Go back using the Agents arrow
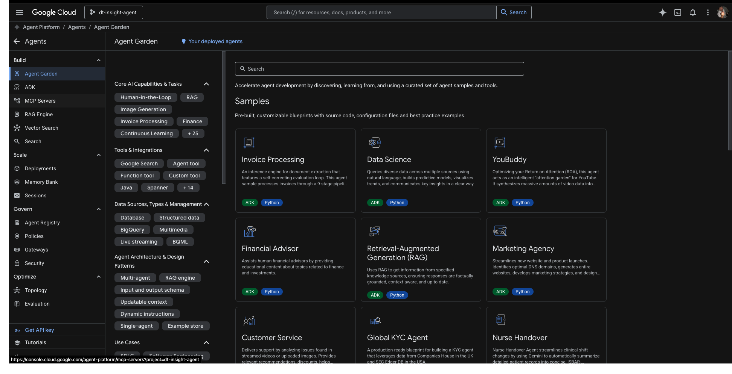The image size is (732, 374). [x=17, y=41]
